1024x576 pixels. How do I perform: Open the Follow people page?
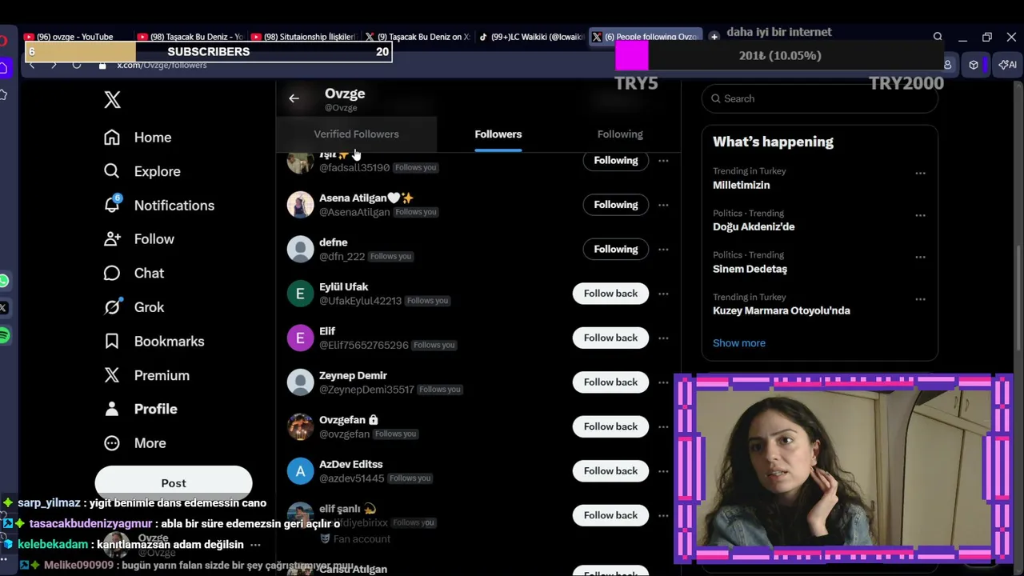pyautogui.click(x=139, y=239)
